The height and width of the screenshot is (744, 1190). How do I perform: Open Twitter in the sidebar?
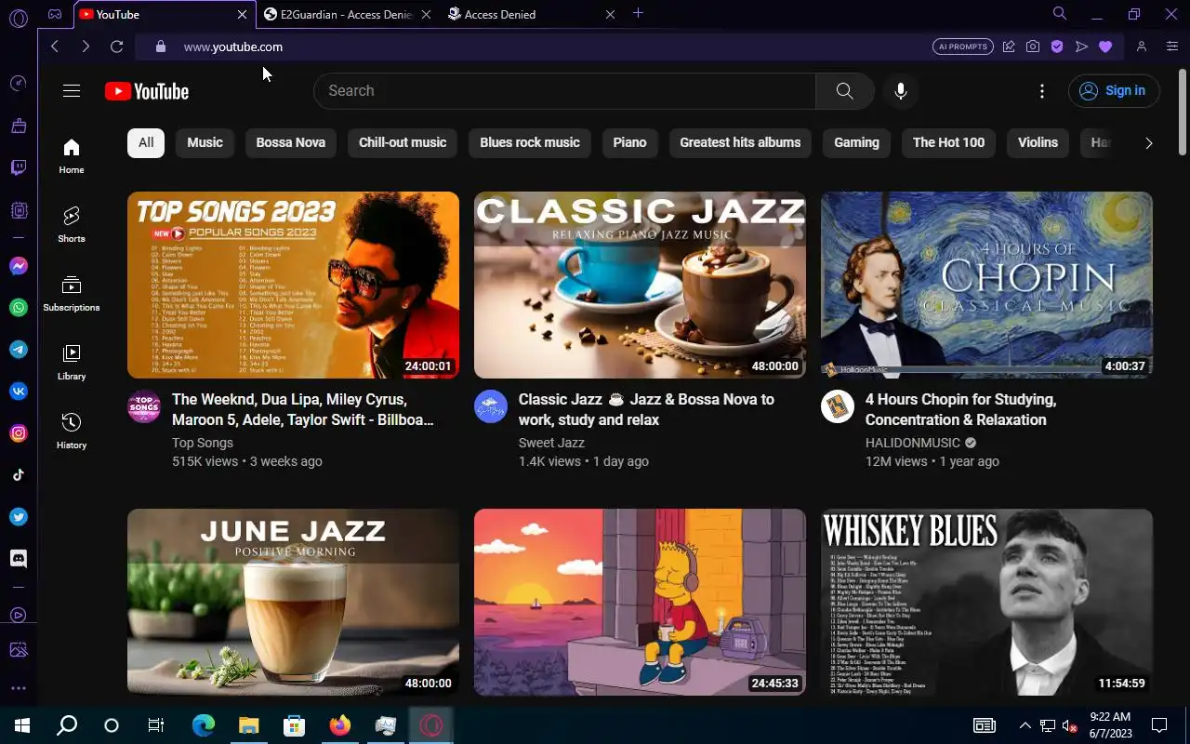click(x=19, y=517)
